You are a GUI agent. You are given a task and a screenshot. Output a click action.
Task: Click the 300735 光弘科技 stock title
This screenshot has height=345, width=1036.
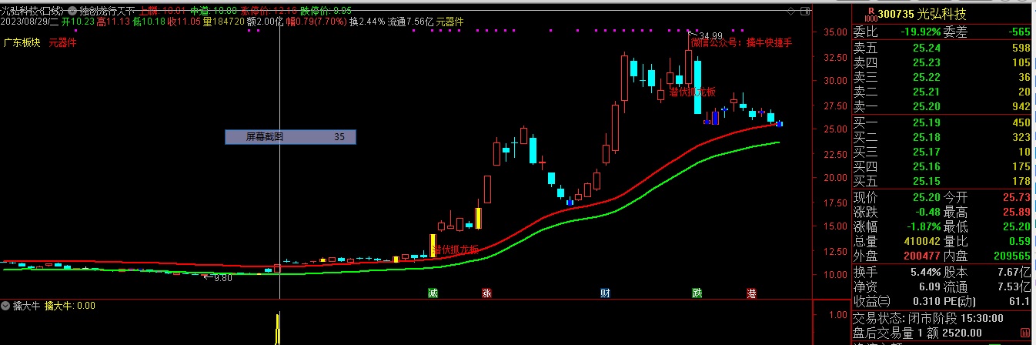922,15
